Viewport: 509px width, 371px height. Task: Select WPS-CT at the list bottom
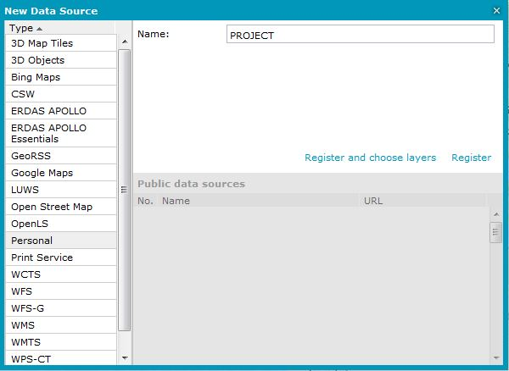point(61,358)
